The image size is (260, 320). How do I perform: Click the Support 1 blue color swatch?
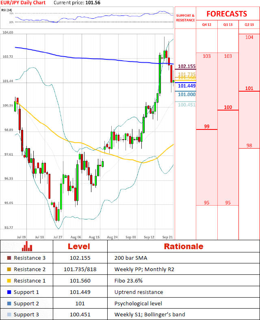coord(9,292)
